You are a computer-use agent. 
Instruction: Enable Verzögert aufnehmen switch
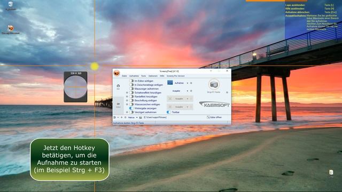[x=131, y=113]
